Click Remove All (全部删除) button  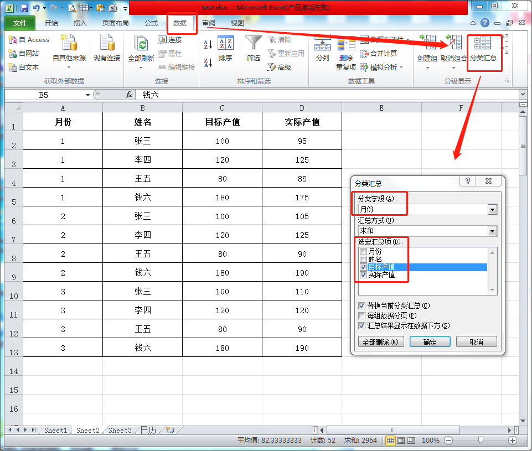pyautogui.click(x=381, y=342)
